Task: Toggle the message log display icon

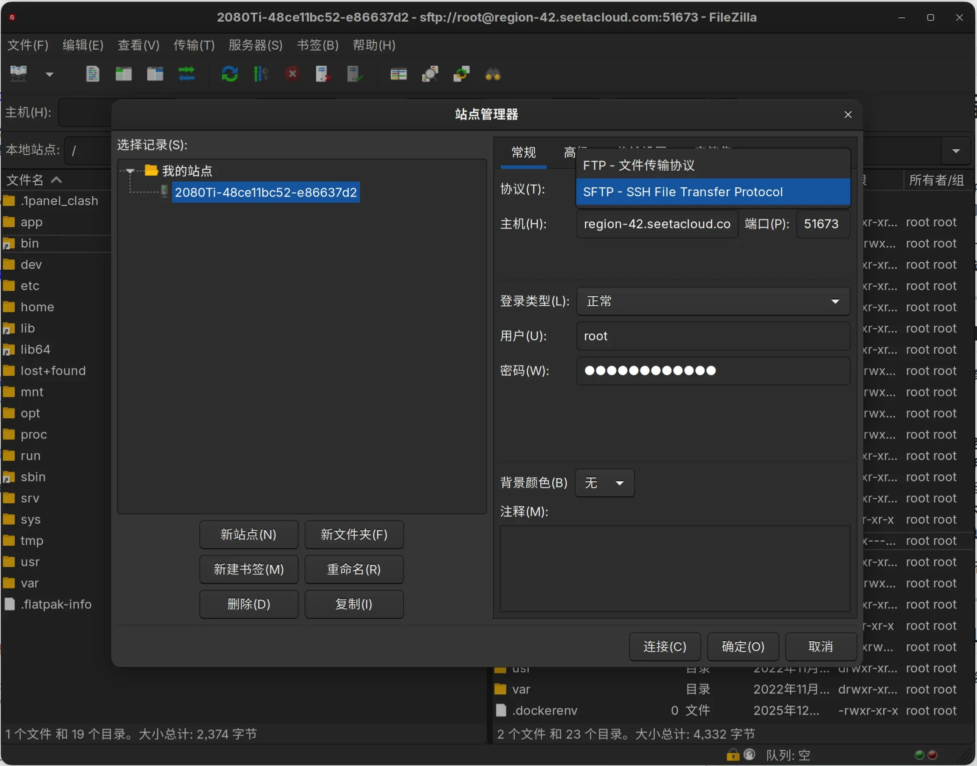Action: [93, 74]
